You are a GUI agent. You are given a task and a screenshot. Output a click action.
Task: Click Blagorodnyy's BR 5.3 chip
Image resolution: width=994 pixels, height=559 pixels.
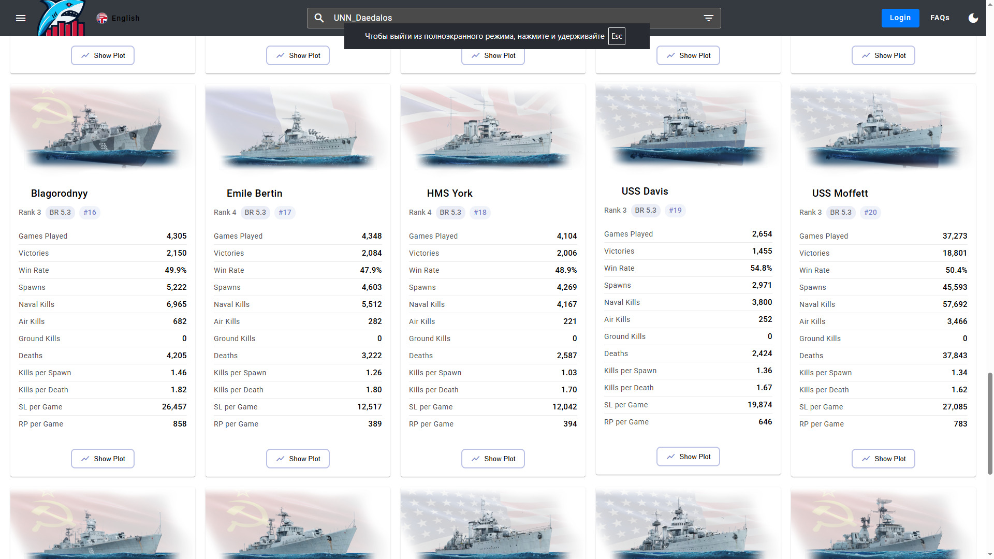pos(60,213)
